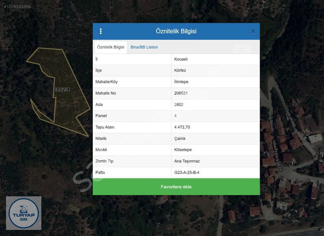Image resolution: width=324 pixels, height=236 pixels.
Task: Click the Tapu Alanı value 4.472,70
Action: [x=182, y=127]
